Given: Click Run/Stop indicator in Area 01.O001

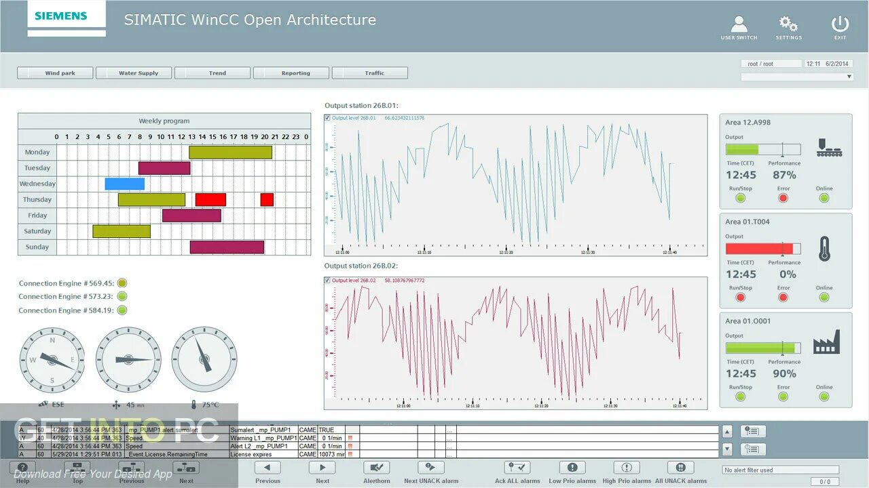Looking at the screenshot, I should coord(740,396).
